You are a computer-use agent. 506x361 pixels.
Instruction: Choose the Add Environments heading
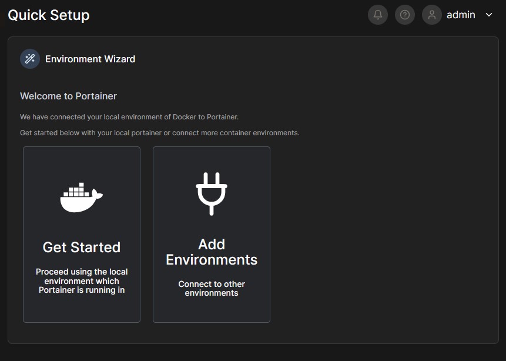point(212,252)
